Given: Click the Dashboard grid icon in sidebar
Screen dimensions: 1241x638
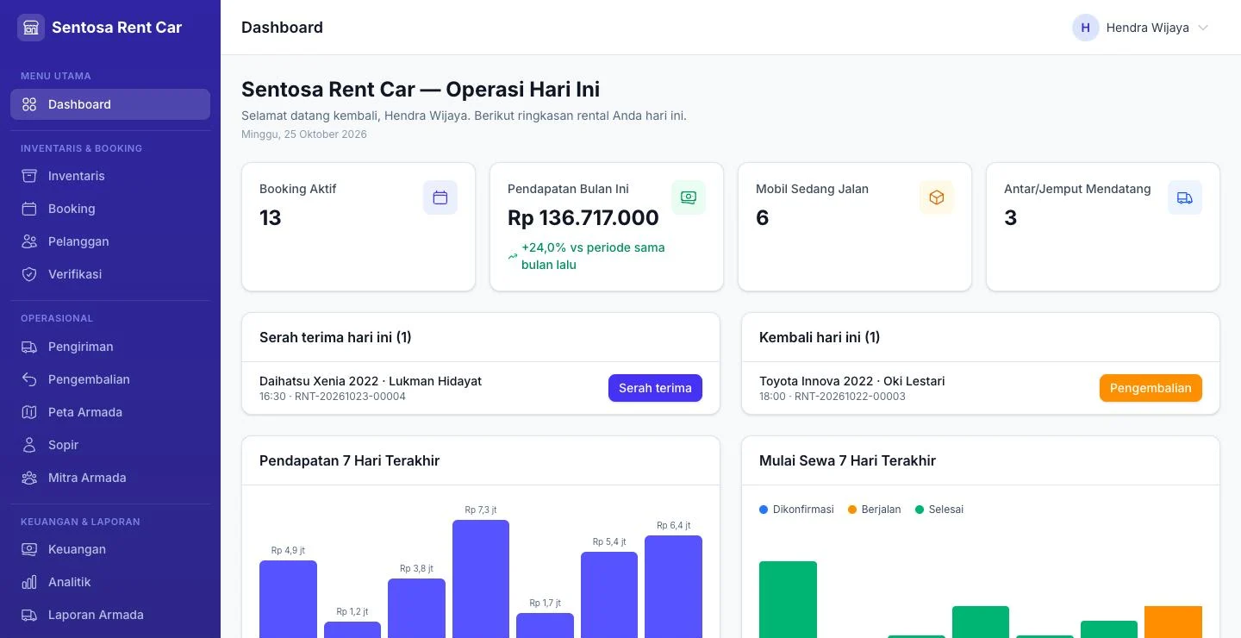Looking at the screenshot, I should (29, 104).
